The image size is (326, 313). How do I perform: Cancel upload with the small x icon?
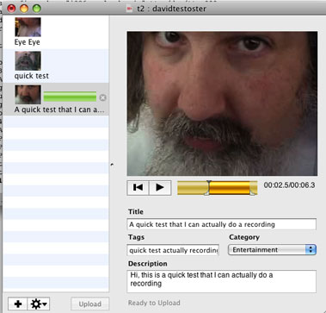[102, 97]
